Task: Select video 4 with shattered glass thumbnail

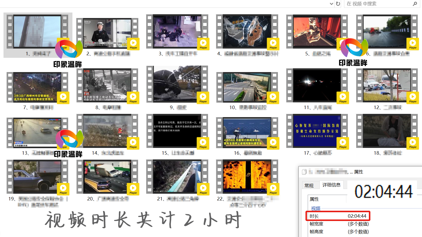Action: pyautogui.click(x=247, y=32)
